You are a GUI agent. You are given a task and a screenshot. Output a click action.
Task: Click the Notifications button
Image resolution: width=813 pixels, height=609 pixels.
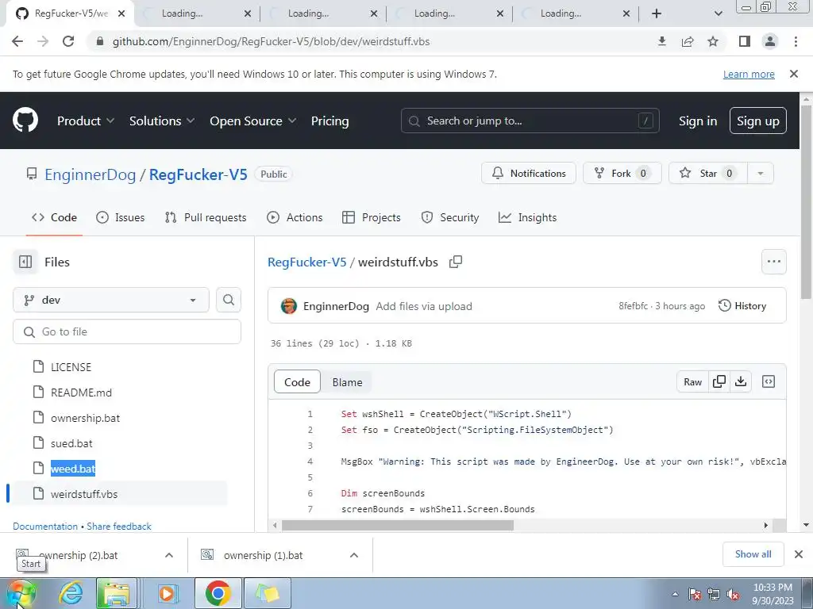(528, 173)
